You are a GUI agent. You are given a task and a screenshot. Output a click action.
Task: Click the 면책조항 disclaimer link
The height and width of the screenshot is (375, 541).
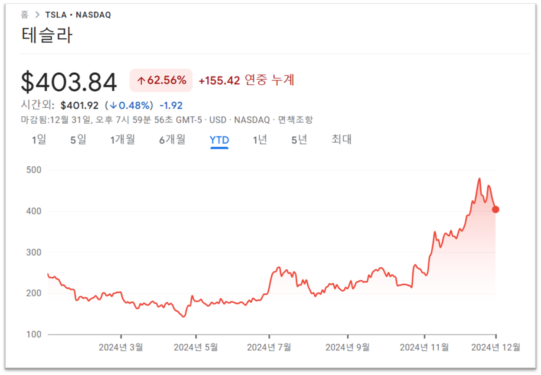295,120
